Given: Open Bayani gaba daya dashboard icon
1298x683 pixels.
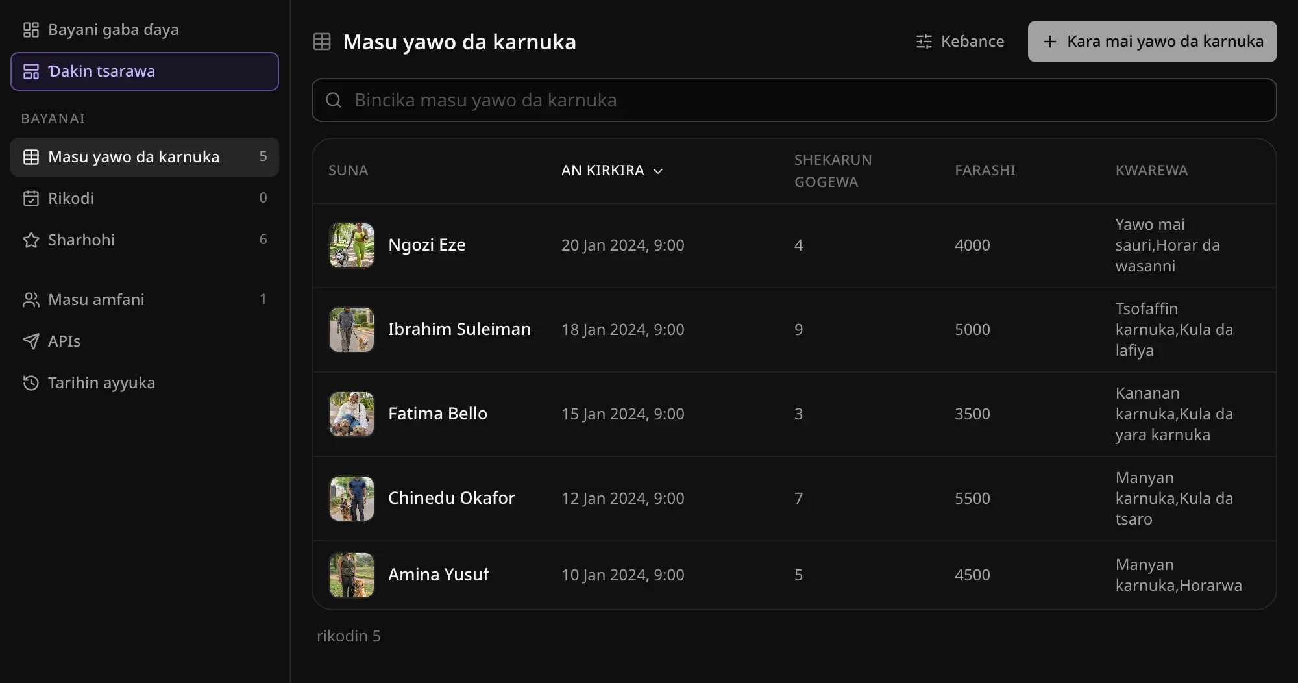Looking at the screenshot, I should [31, 30].
